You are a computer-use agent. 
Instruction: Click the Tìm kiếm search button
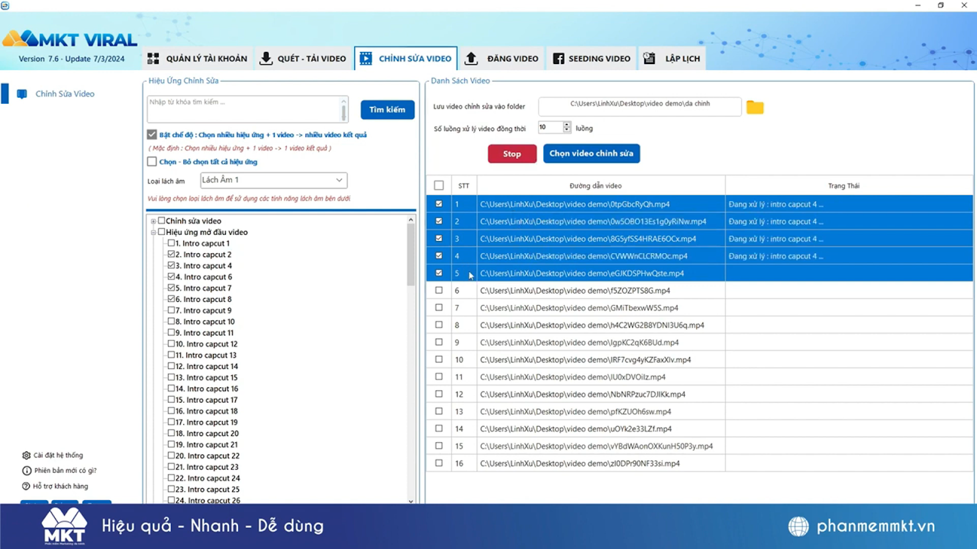coord(387,110)
